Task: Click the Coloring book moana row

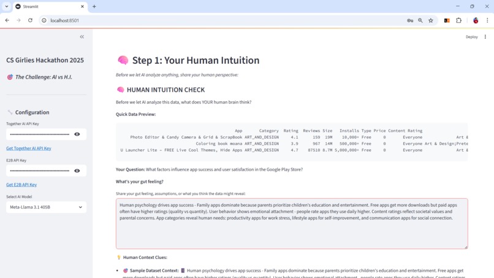Action: coord(293,144)
